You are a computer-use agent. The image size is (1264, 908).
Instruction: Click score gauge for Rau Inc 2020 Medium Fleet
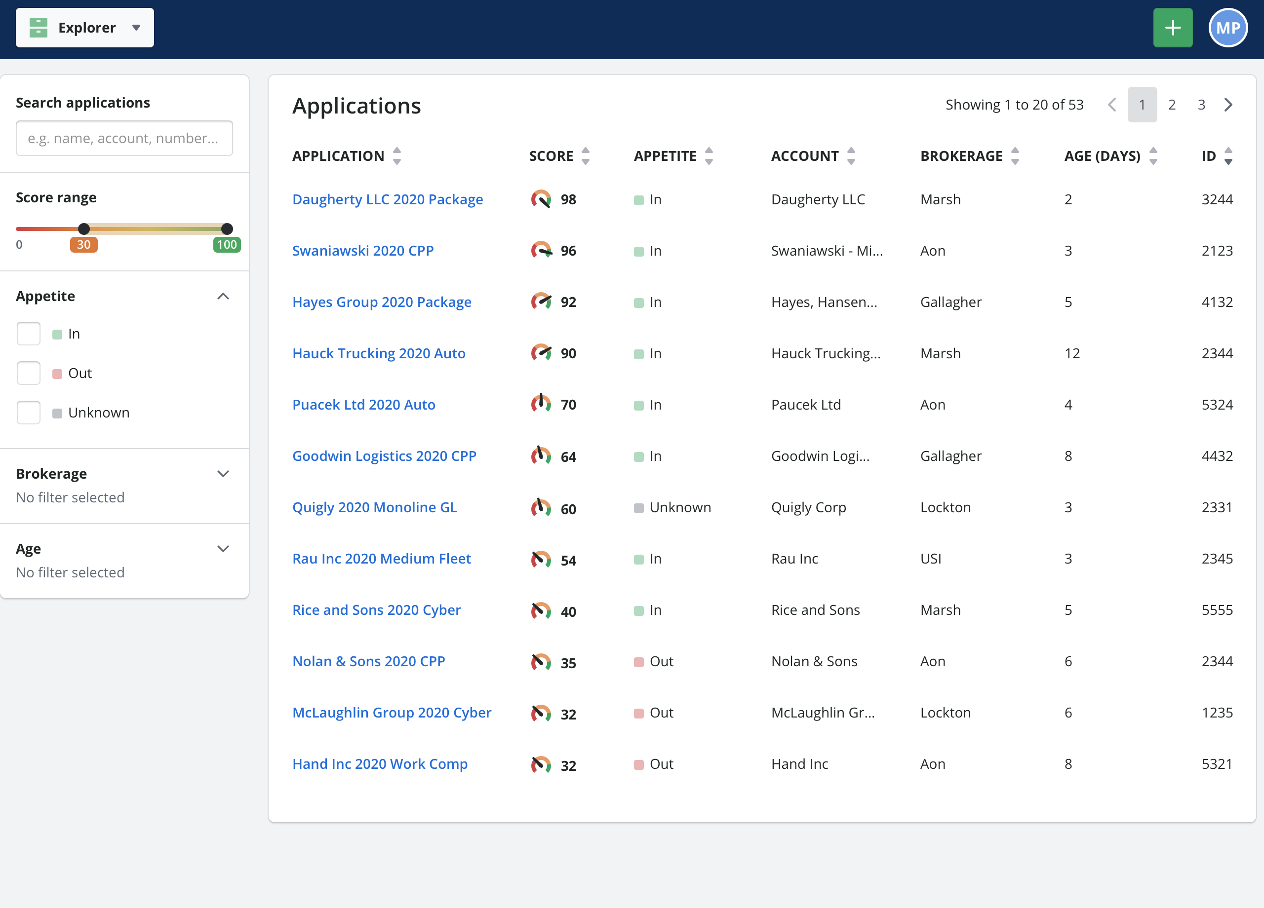541,559
